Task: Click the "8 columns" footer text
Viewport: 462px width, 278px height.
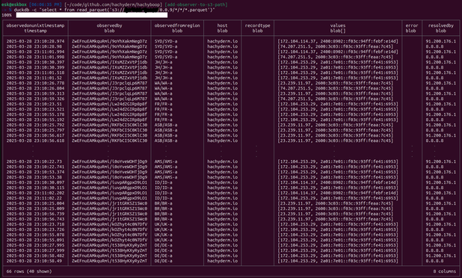Action: pos(445,271)
